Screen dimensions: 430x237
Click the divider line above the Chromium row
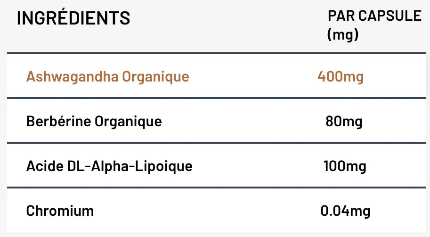(215, 188)
